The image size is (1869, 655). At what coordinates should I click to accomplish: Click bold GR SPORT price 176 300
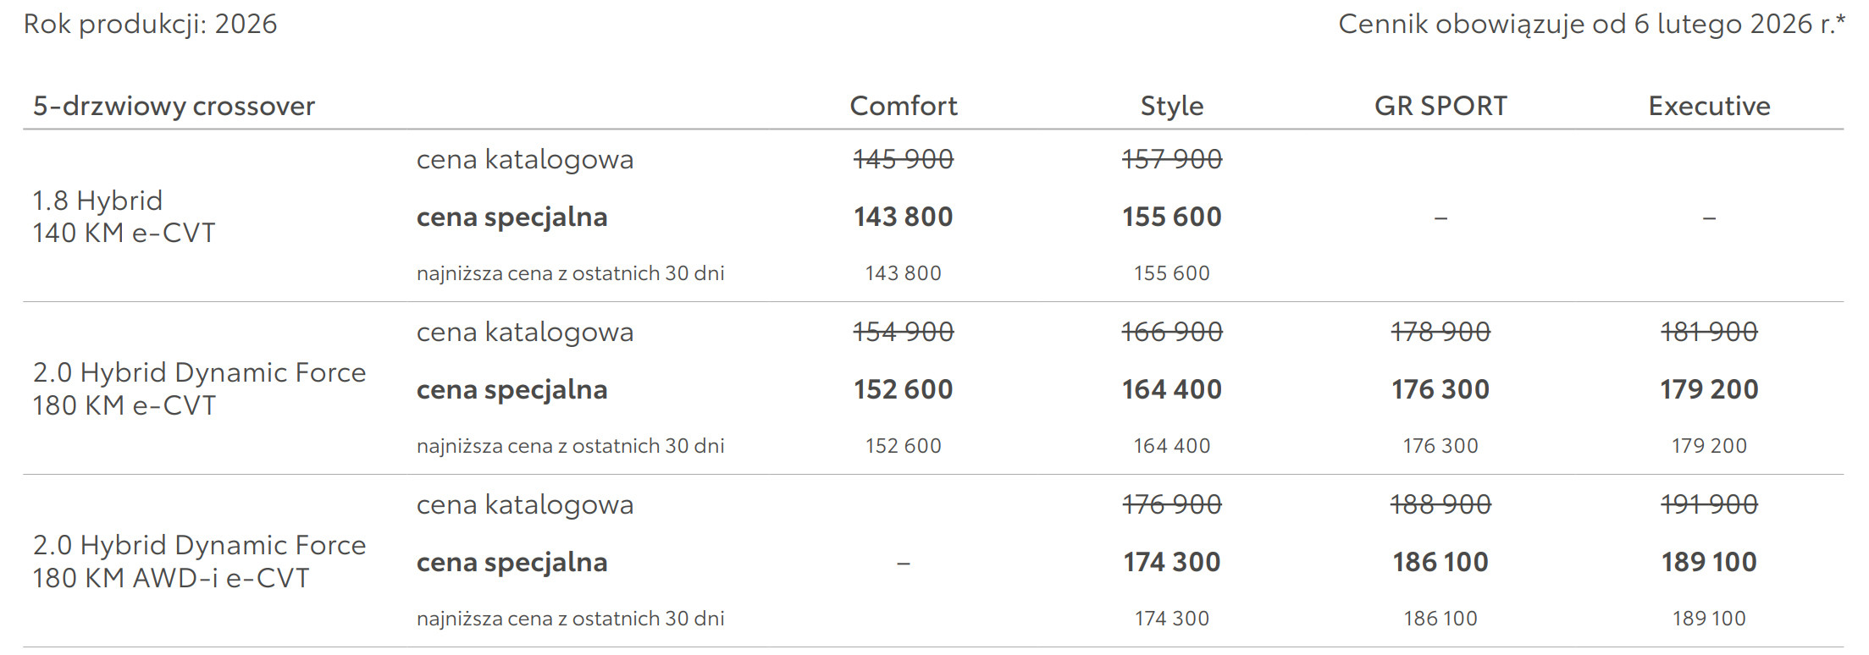pyautogui.click(x=1440, y=389)
